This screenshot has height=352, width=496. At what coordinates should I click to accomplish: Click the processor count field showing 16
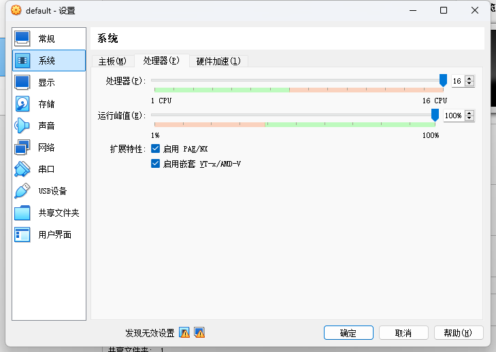coord(458,81)
